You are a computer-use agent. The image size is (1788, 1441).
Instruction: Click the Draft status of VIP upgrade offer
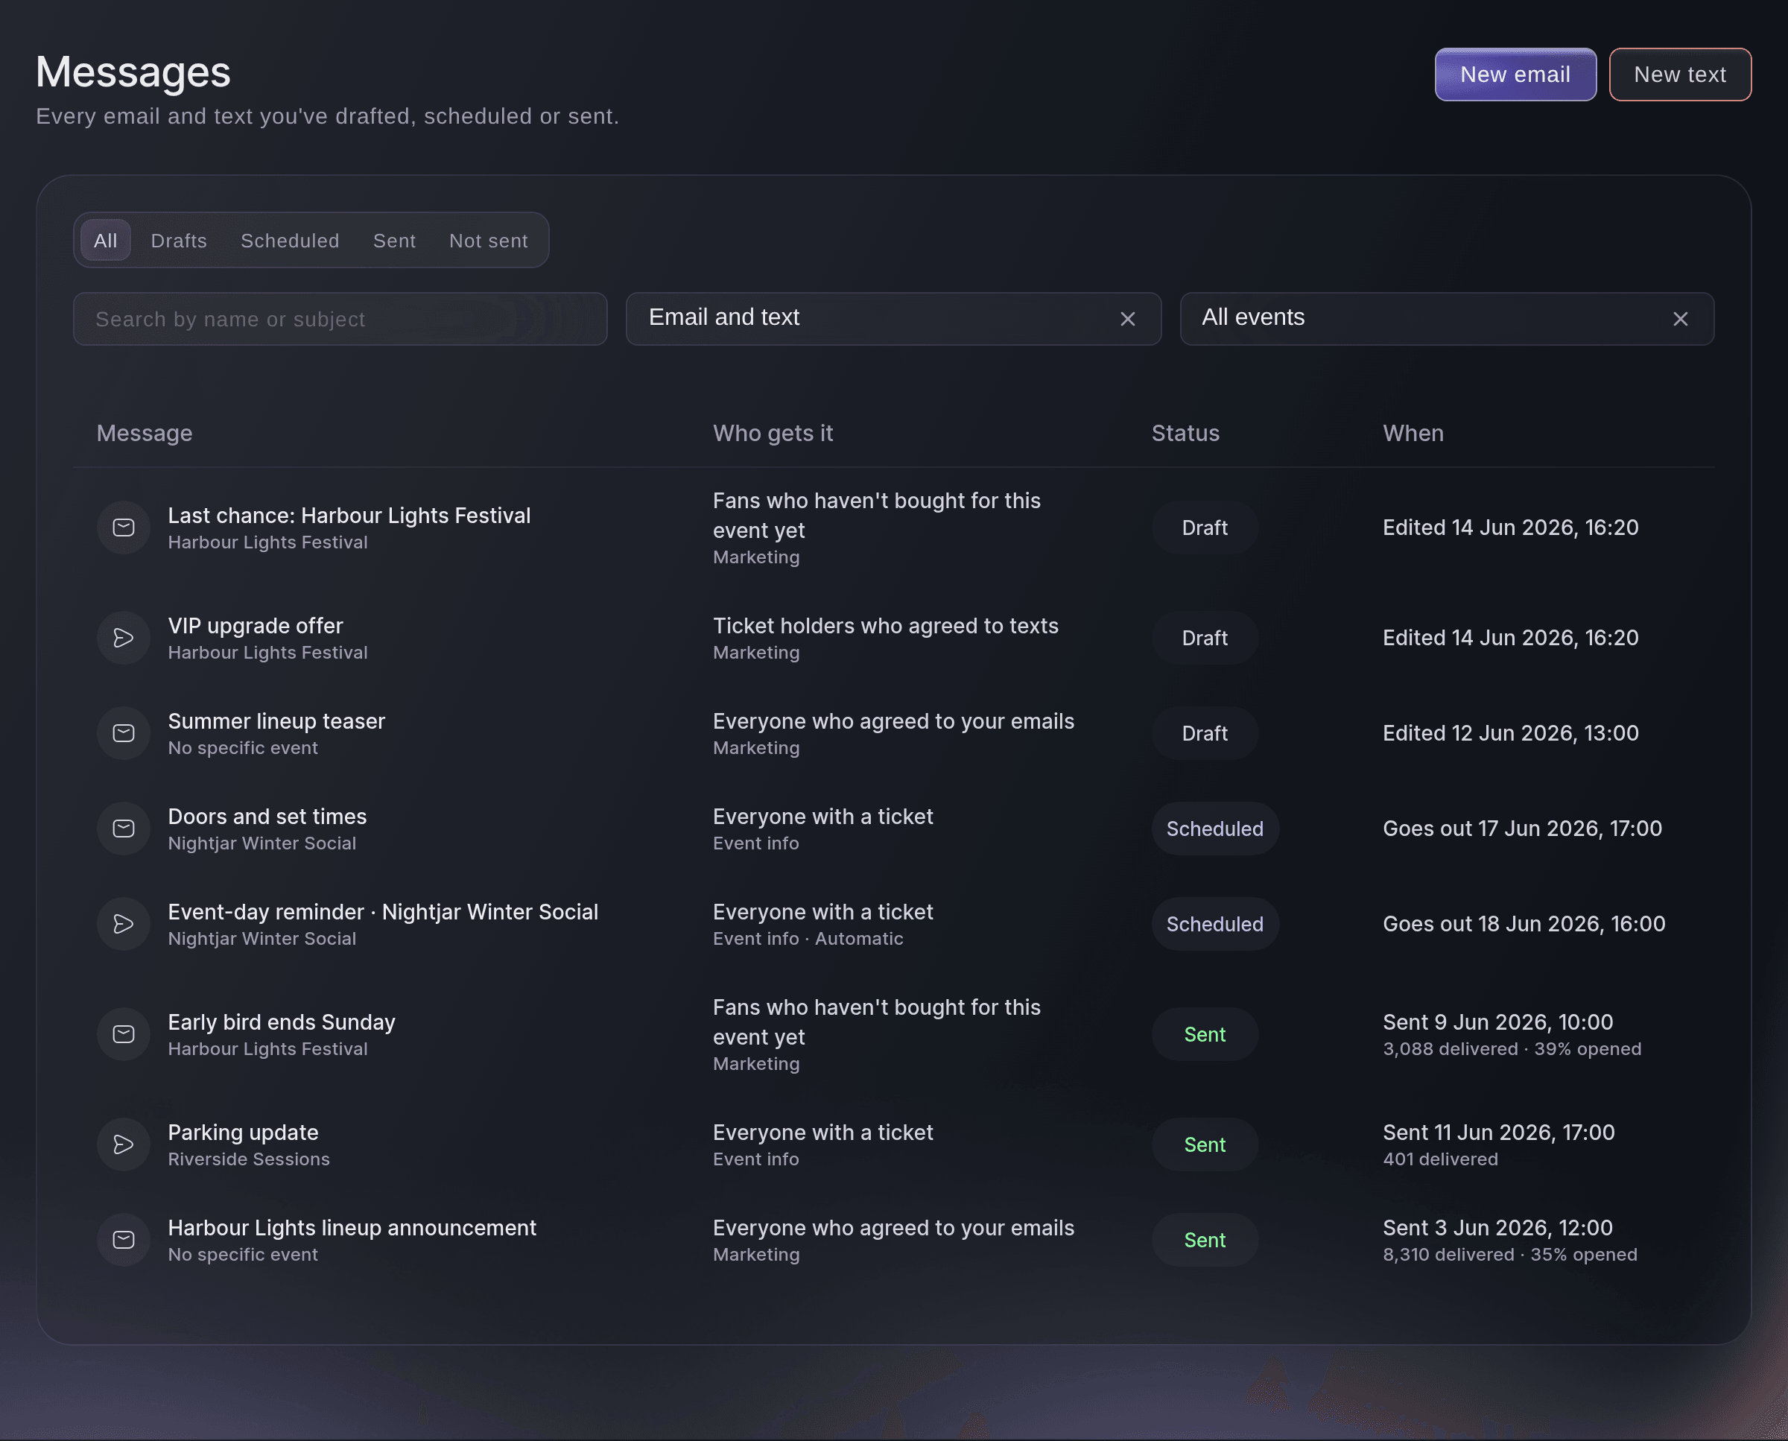click(1205, 639)
